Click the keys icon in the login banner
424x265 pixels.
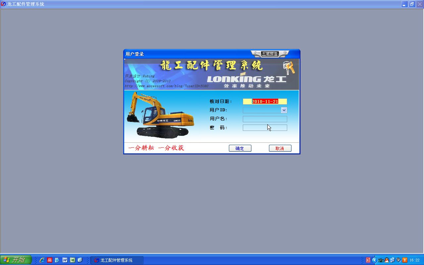289,68
